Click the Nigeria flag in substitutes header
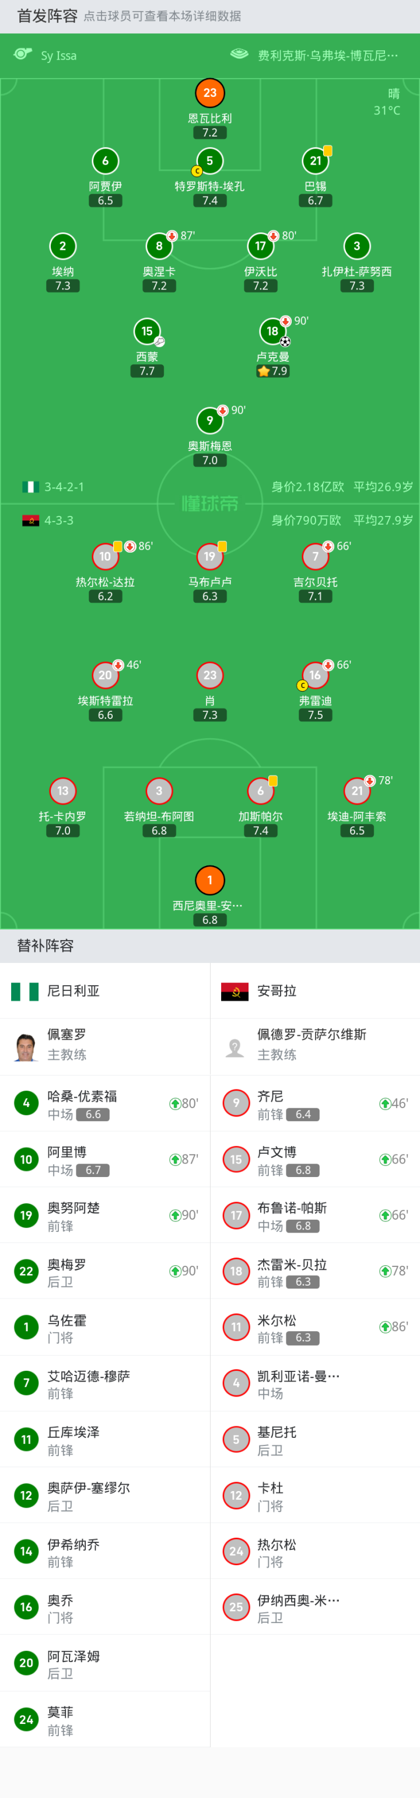 (x=24, y=991)
